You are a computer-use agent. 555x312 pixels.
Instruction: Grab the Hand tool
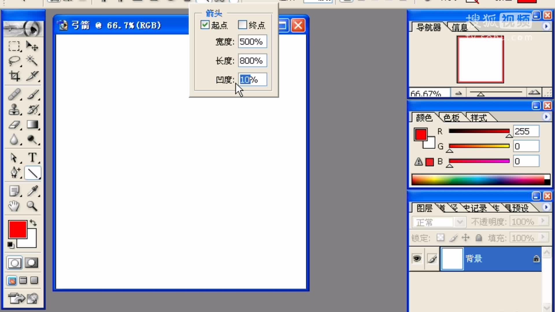coord(14,206)
